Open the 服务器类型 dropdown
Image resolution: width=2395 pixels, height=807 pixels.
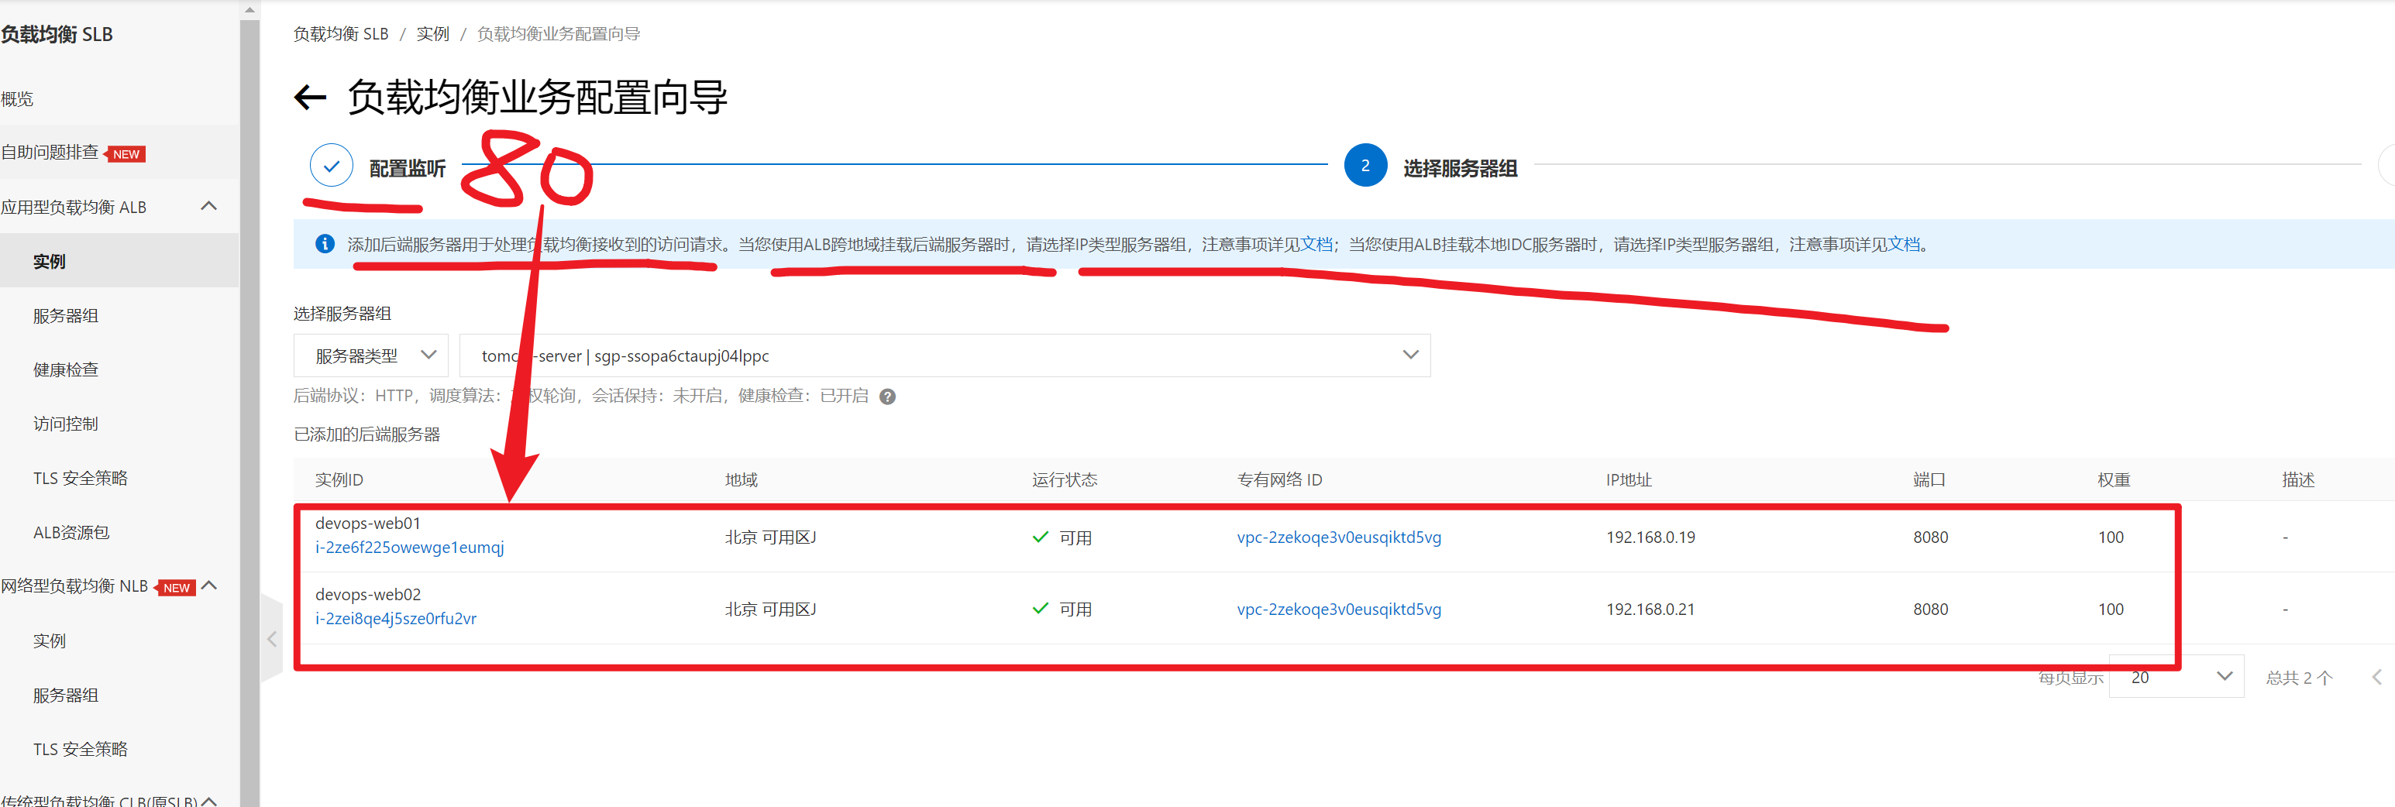click(x=371, y=356)
